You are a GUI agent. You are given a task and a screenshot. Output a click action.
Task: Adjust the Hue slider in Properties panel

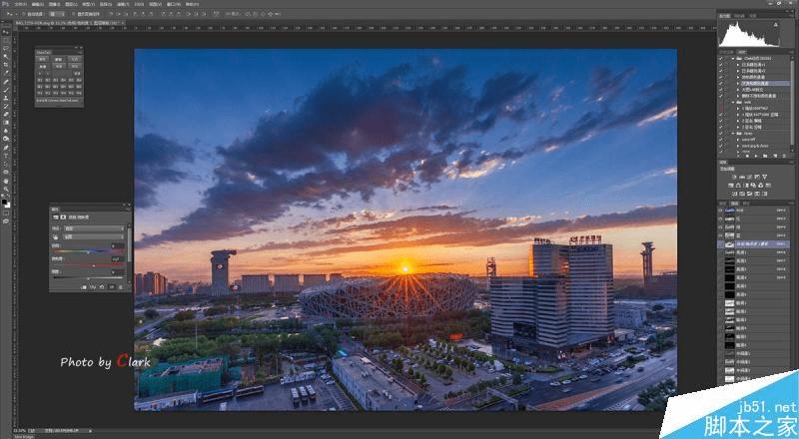click(89, 251)
